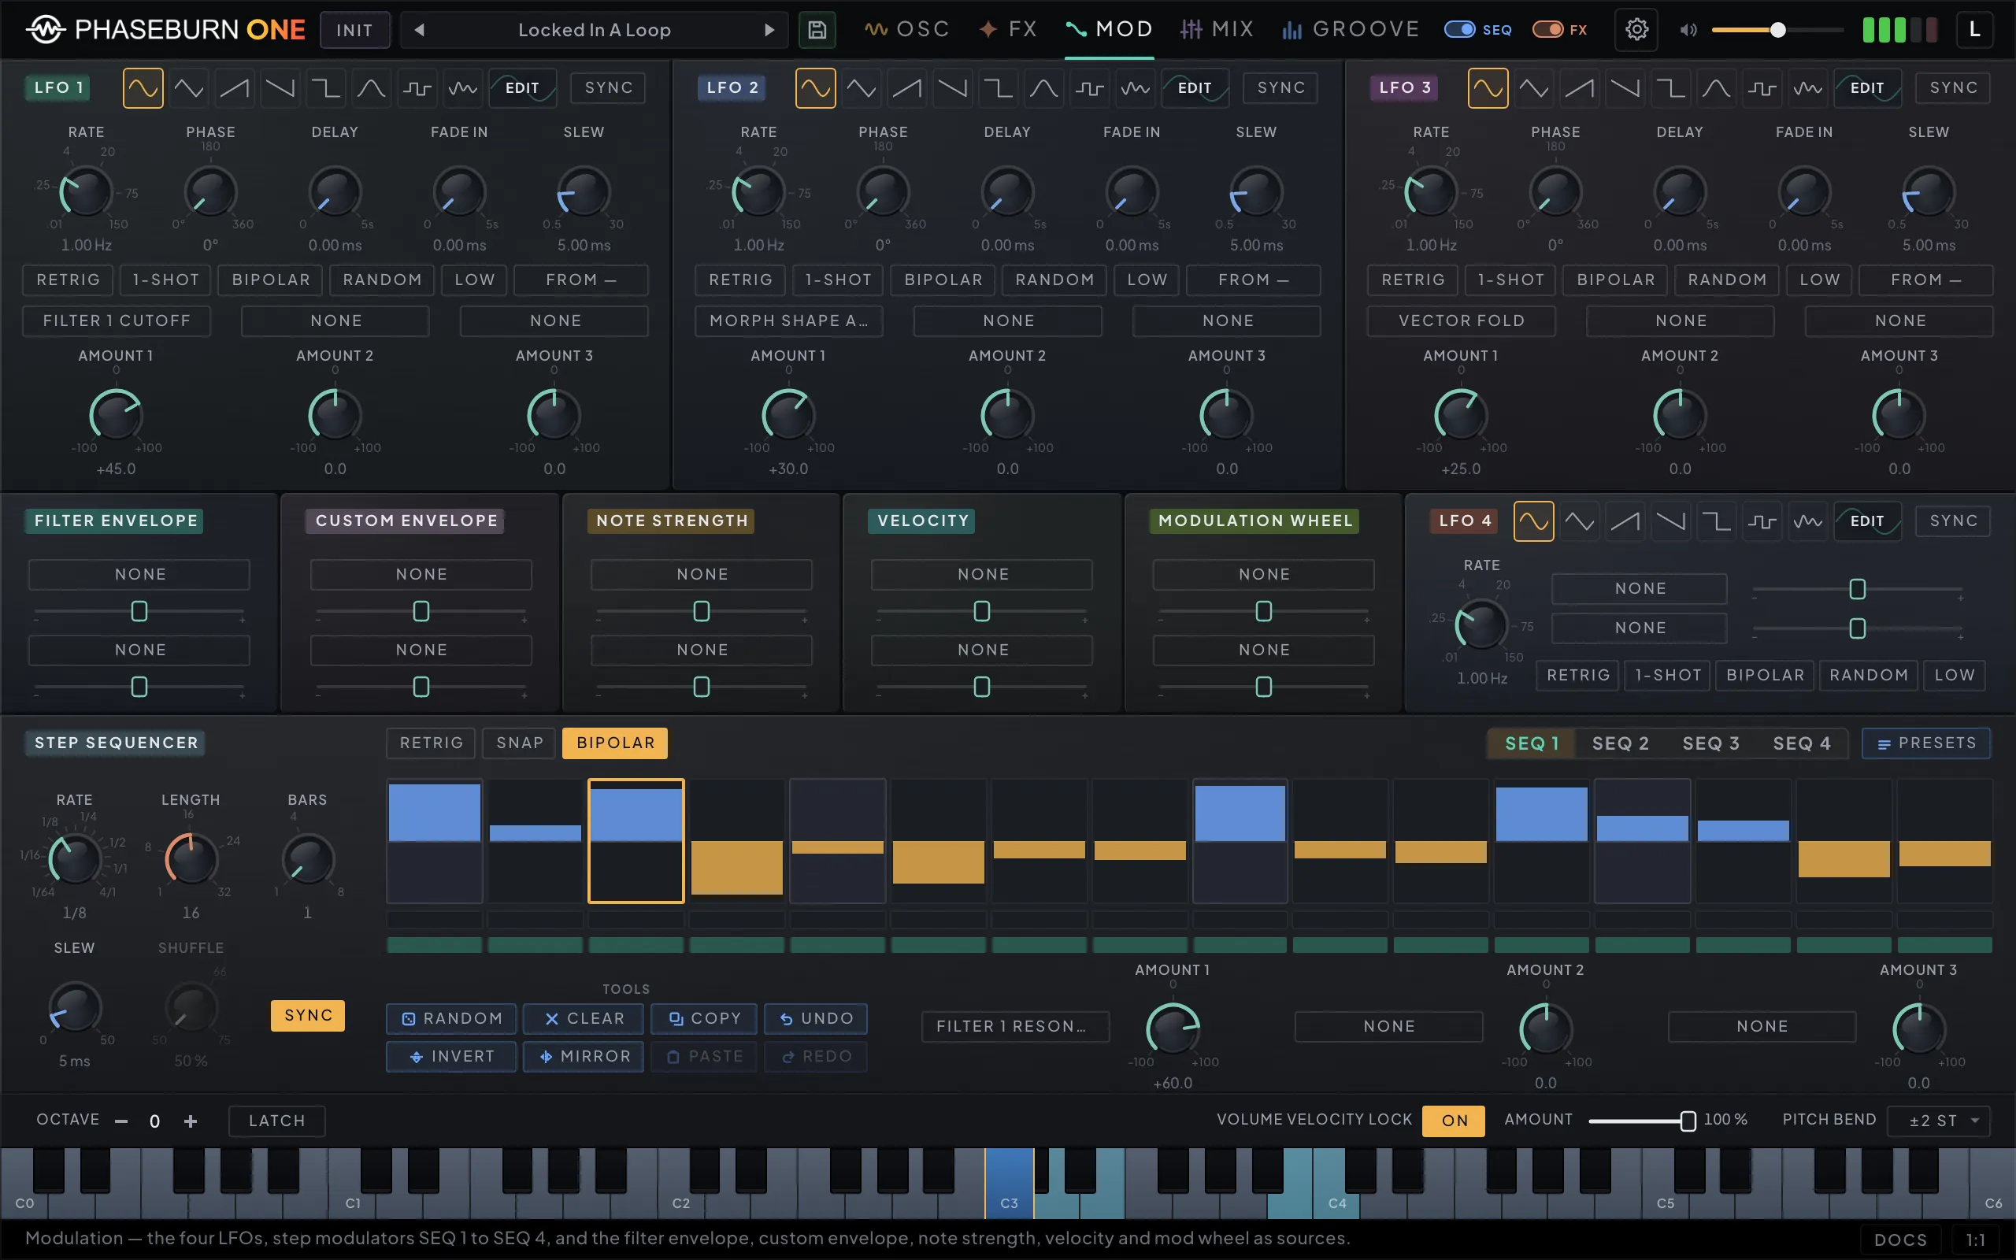Select LFO 3 sample and hold shape
The image size is (2016, 1260).
[x=1762, y=87]
